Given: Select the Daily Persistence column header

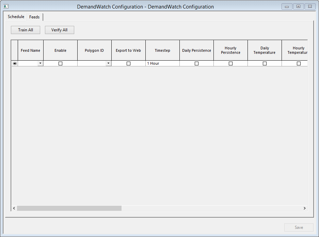Looking at the screenshot, I should click(196, 50).
